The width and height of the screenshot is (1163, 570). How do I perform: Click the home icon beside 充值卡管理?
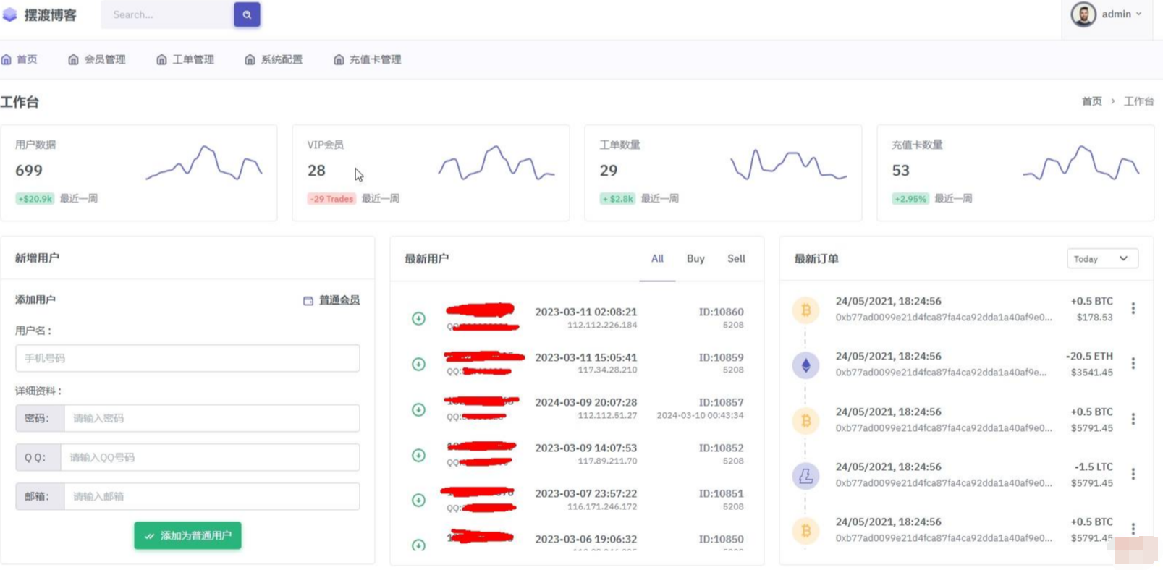click(x=339, y=59)
